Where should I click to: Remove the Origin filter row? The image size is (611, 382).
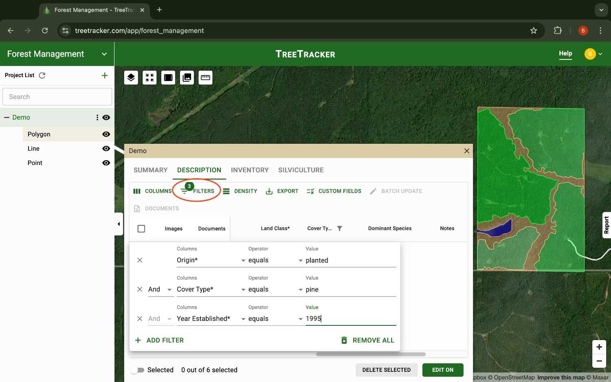pos(140,260)
